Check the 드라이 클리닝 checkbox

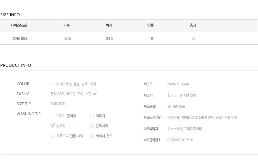(53, 116)
